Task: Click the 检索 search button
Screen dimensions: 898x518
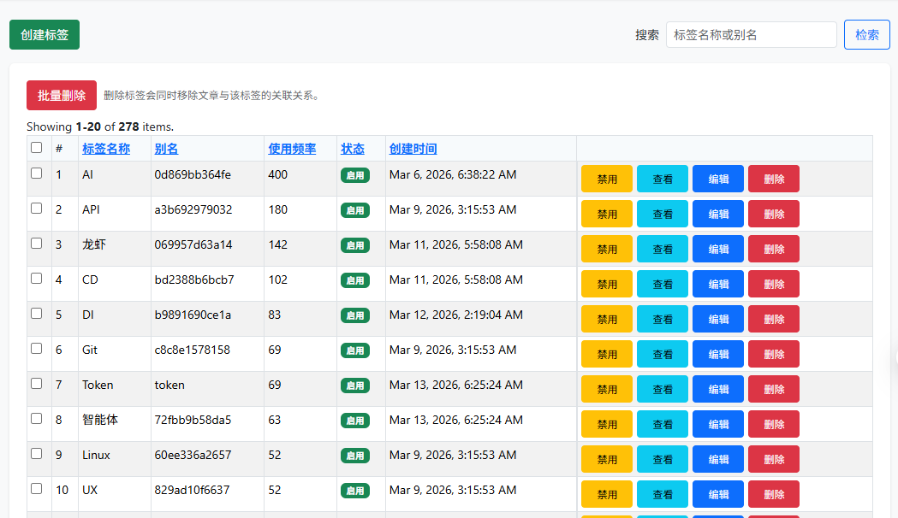Action: point(866,35)
